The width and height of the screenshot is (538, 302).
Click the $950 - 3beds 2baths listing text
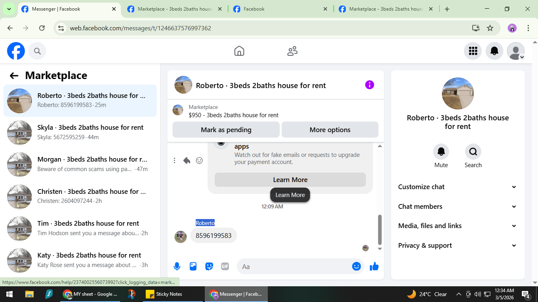[234, 115]
